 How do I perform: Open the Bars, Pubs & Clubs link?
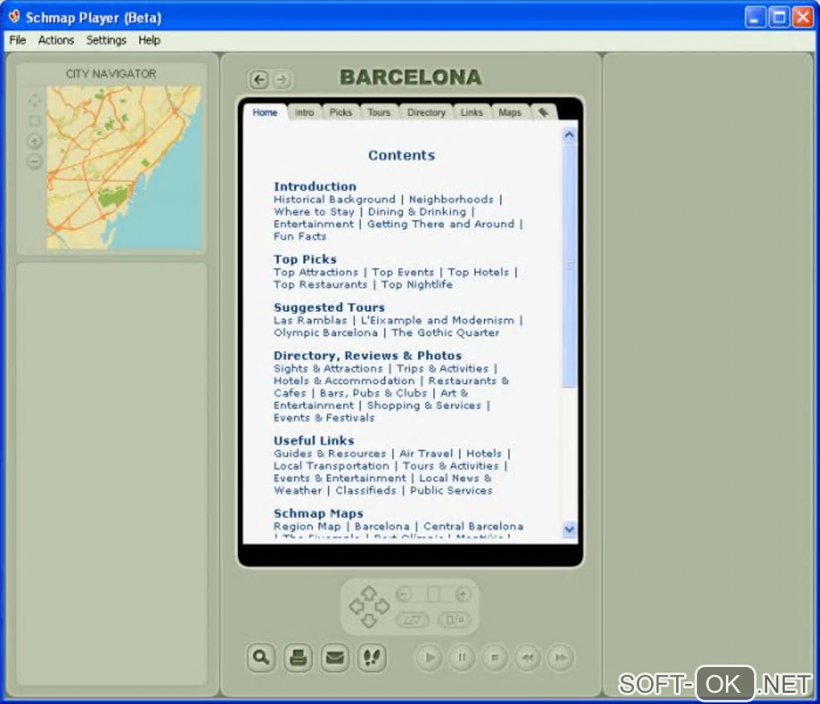pos(373,393)
